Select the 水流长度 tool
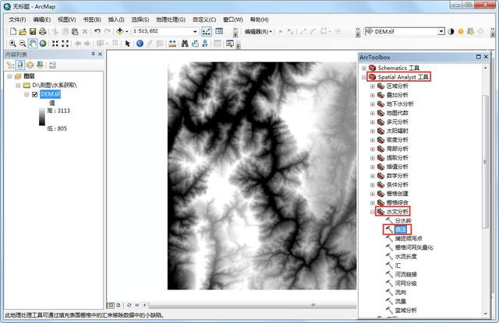 [405, 256]
